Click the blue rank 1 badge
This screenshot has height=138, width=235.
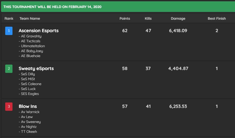click(x=9, y=31)
